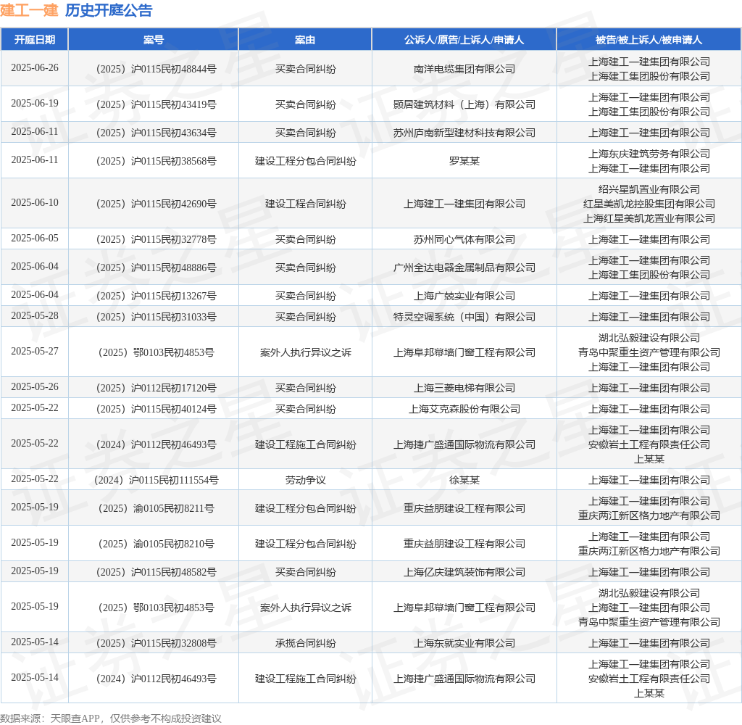Select case number (2025)渝0105民初8210号
Viewport: 742px width, 725px height.
tap(157, 544)
